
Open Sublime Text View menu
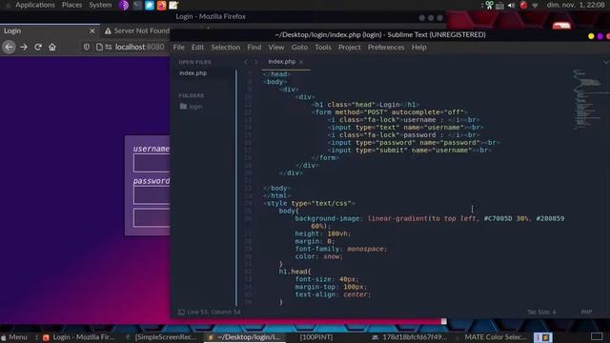point(275,47)
